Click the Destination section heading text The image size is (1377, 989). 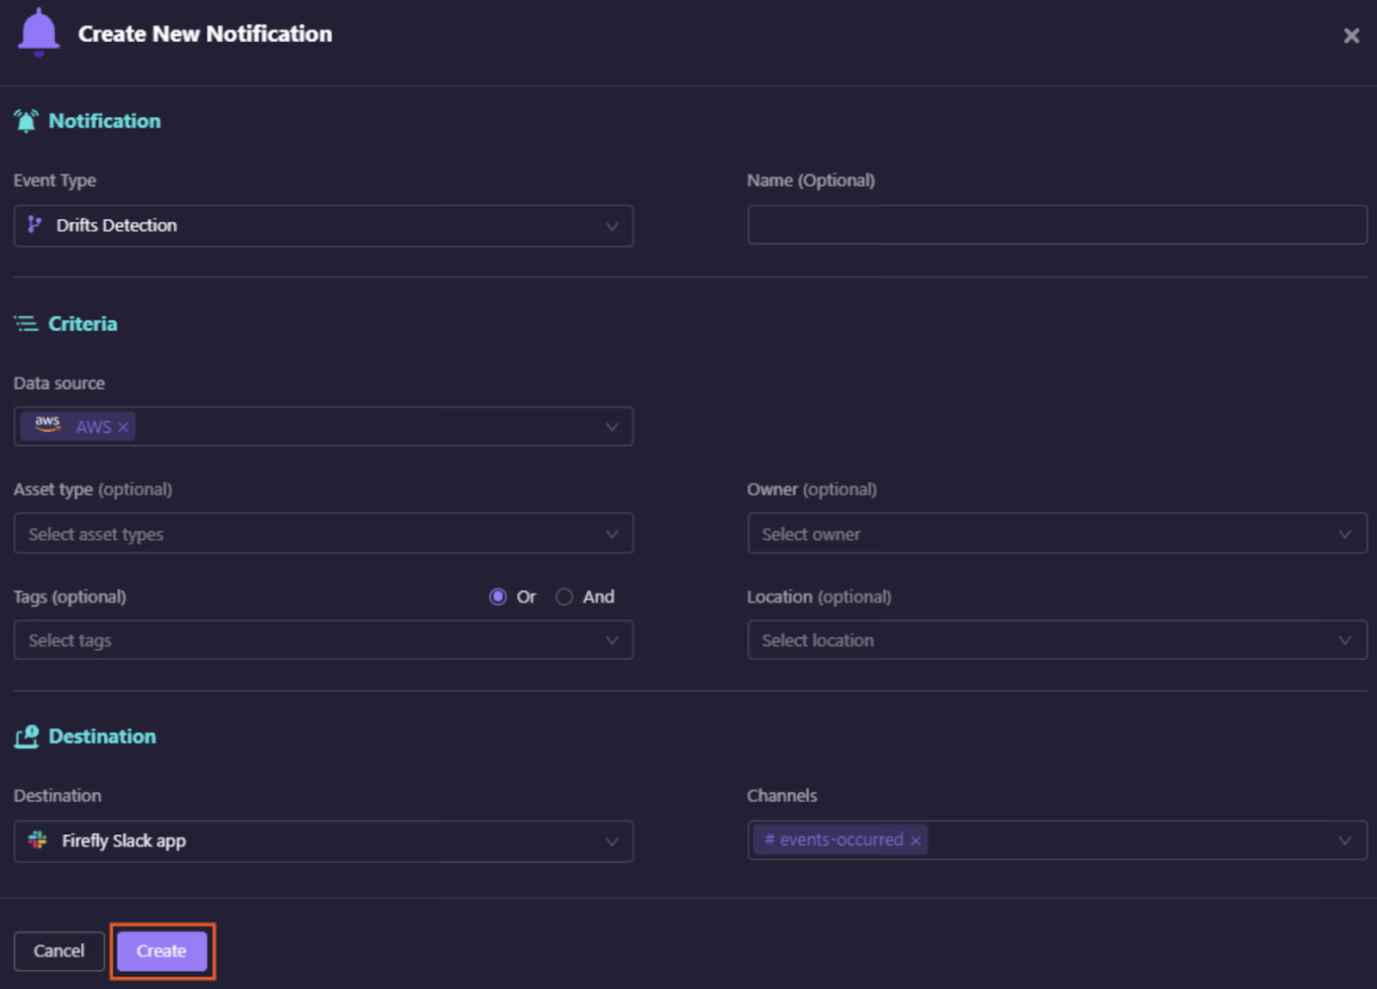point(102,737)
